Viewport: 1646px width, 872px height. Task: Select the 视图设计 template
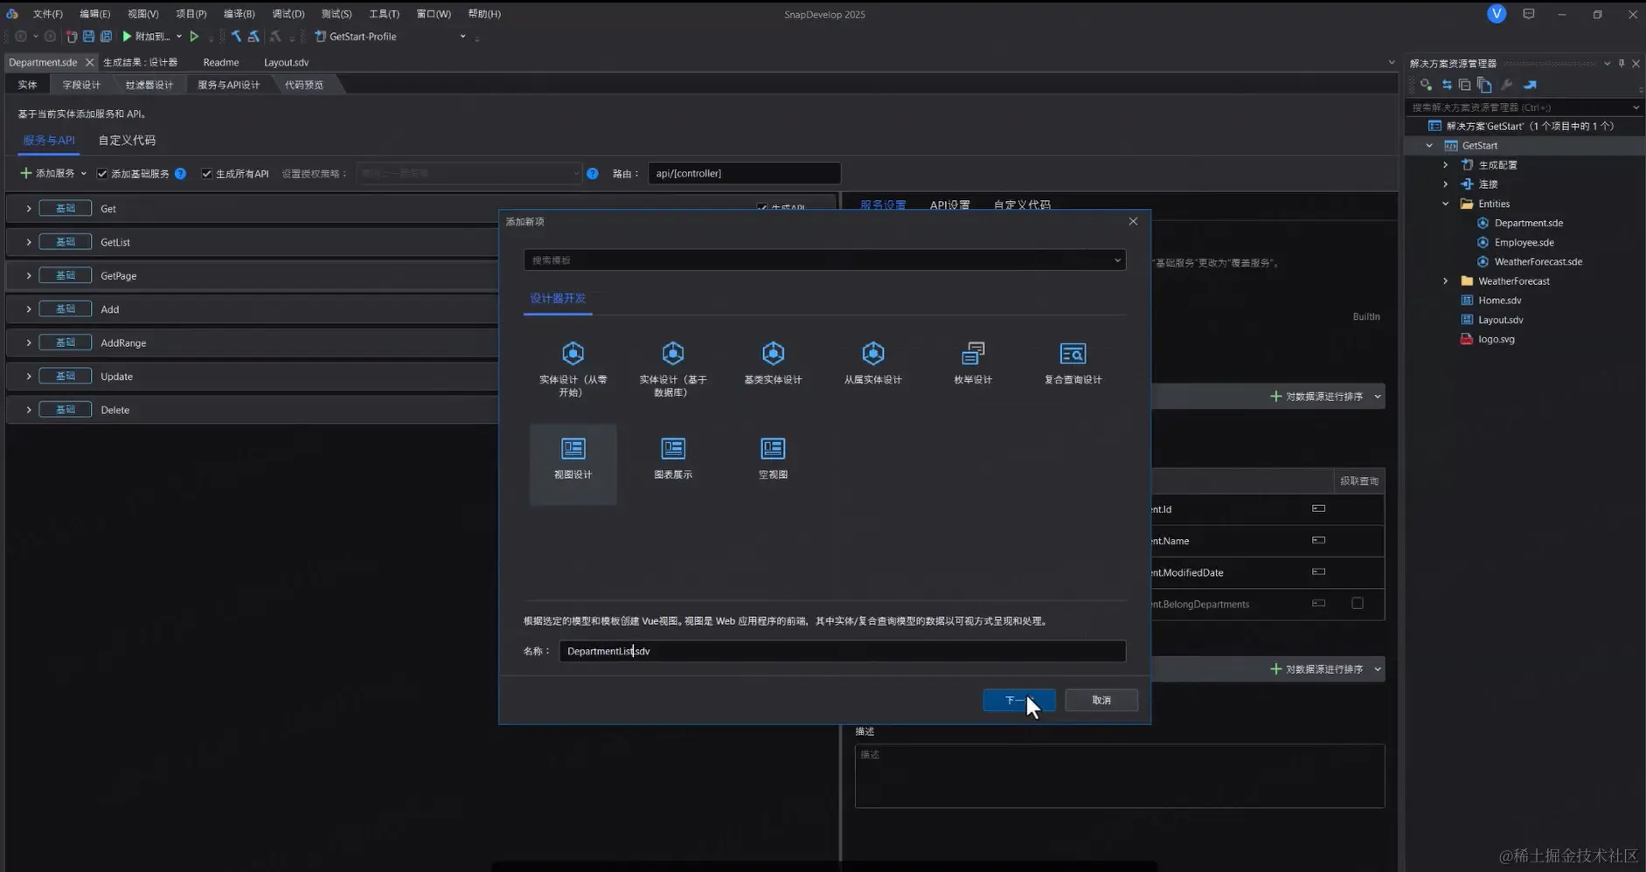(x=573, y=464)
